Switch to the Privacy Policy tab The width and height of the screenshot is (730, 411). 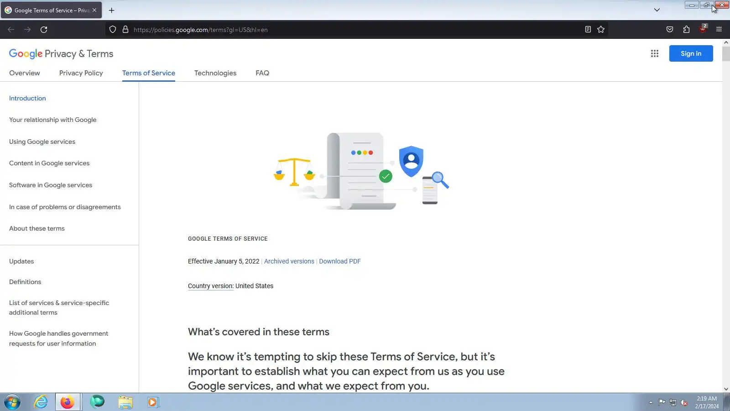[81, 73]
